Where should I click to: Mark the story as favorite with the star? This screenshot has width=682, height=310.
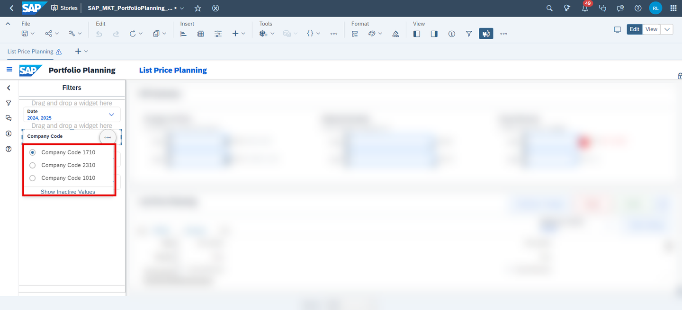pyautogui.click(x=198, y=8)
